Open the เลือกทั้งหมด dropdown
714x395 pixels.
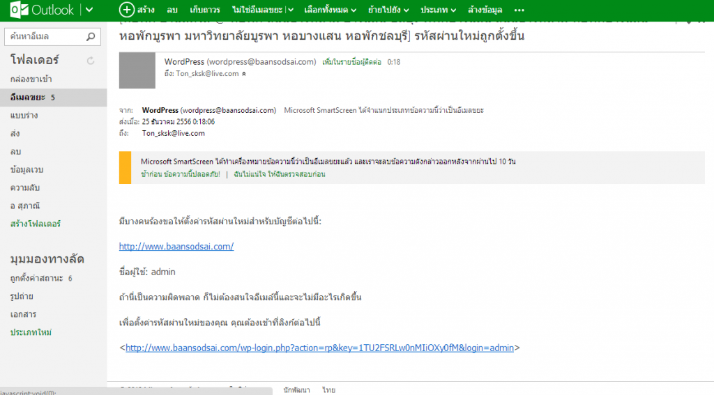click(x=330, y=10)
